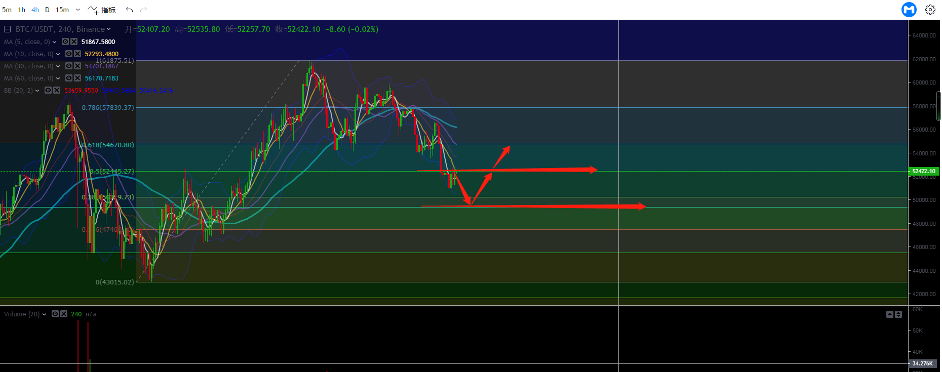Click the current price label 52422.10

point(924,171)
